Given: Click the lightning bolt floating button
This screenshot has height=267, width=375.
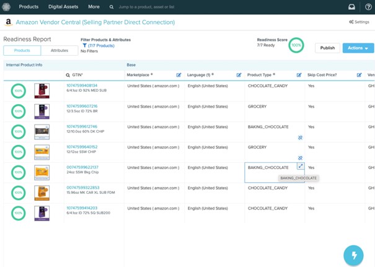Looking at the screenshot, I should (x=353, y=255).
